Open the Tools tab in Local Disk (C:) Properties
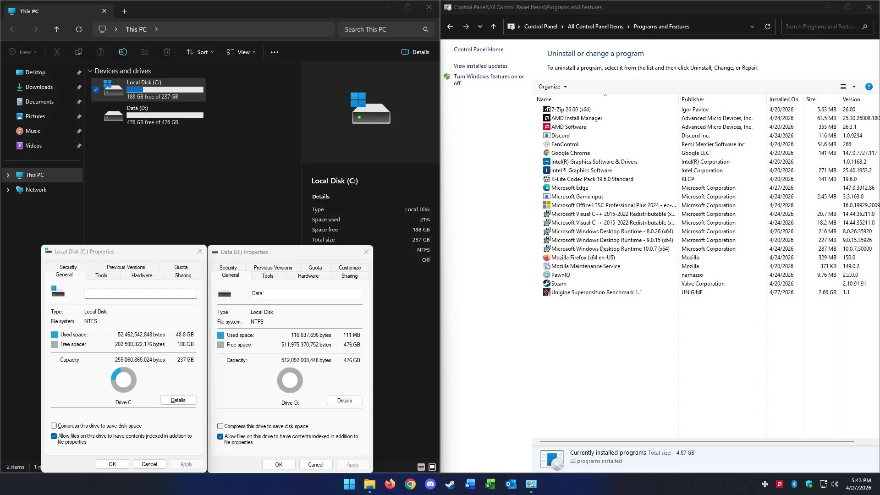The image size is (880, 495). tap(101, 275)
